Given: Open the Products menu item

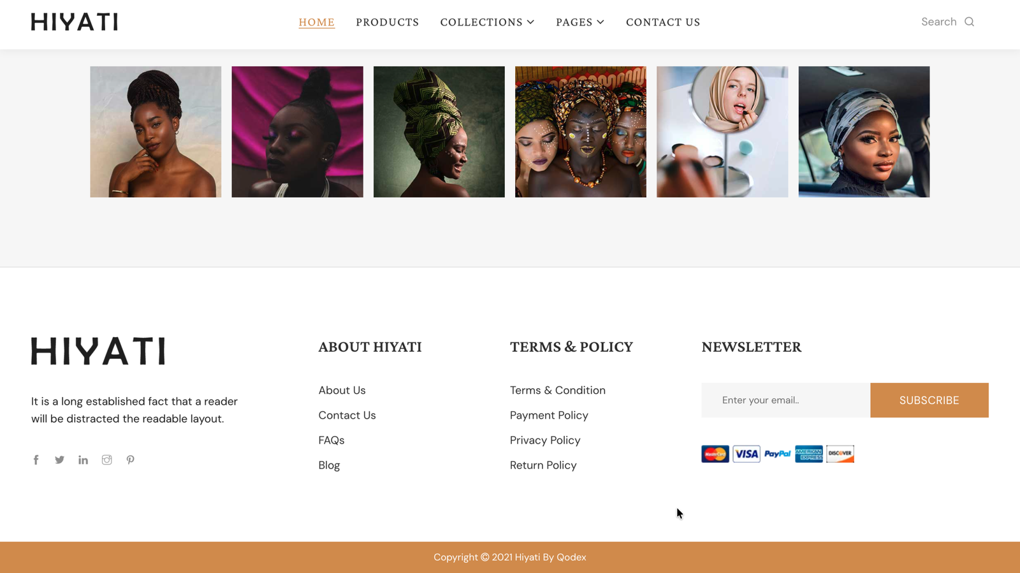Looking at the screenshot, I should (x=388, y=22).
